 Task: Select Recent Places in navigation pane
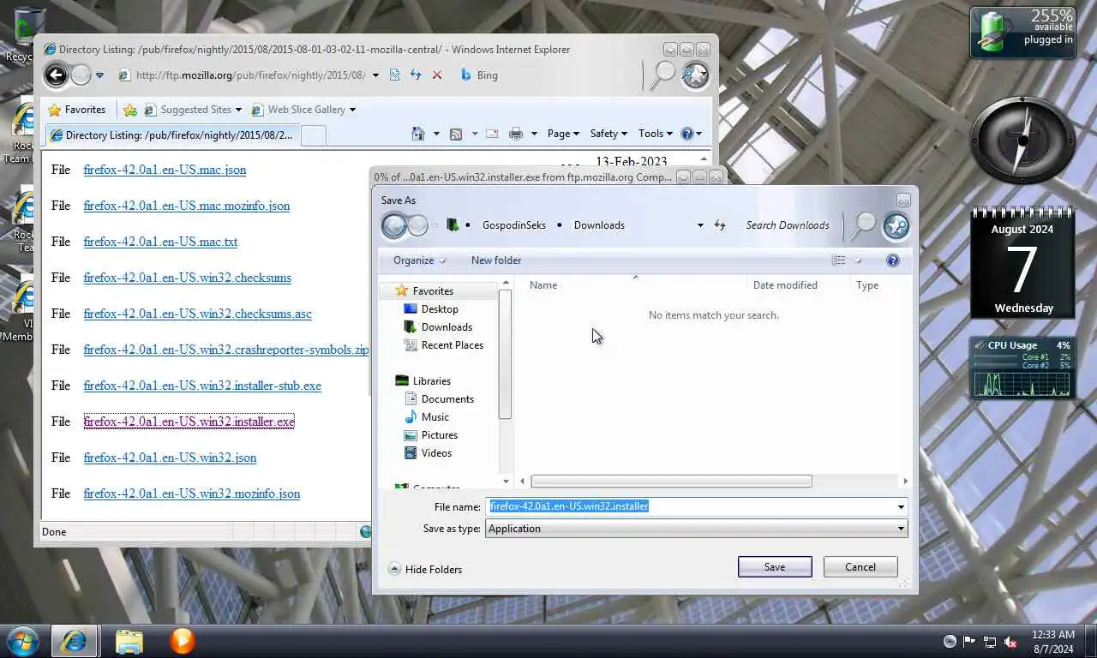pyautogui.click(x=453, y=345)
